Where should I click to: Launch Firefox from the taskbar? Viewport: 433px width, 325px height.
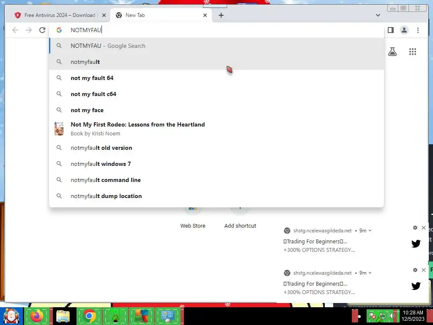point(37,316)
